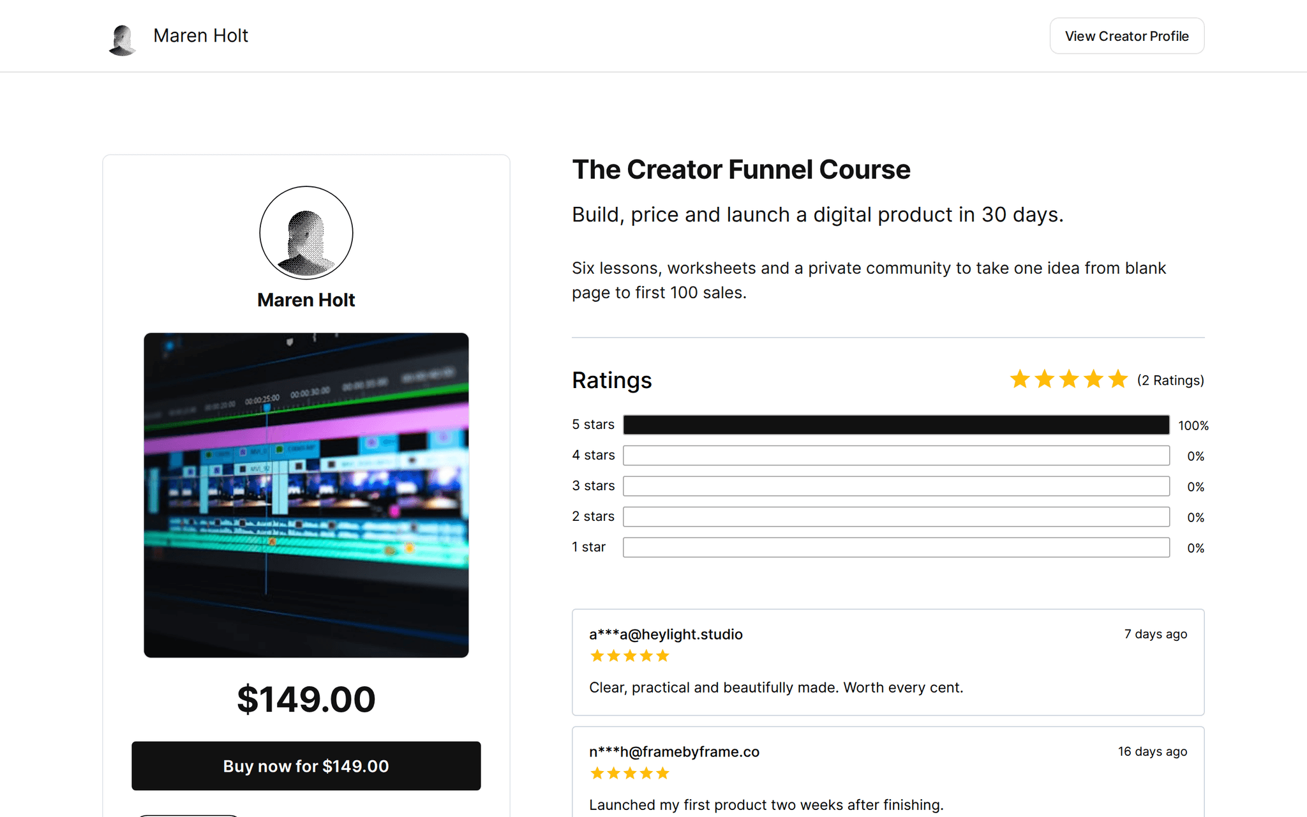
Task: Select the title The Creator Funnel Course
Action: click(x=741, y=170)
